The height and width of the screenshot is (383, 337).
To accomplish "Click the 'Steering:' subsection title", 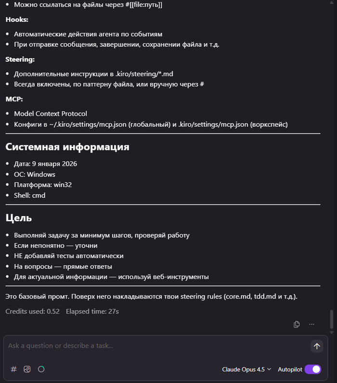I will 20,59.
